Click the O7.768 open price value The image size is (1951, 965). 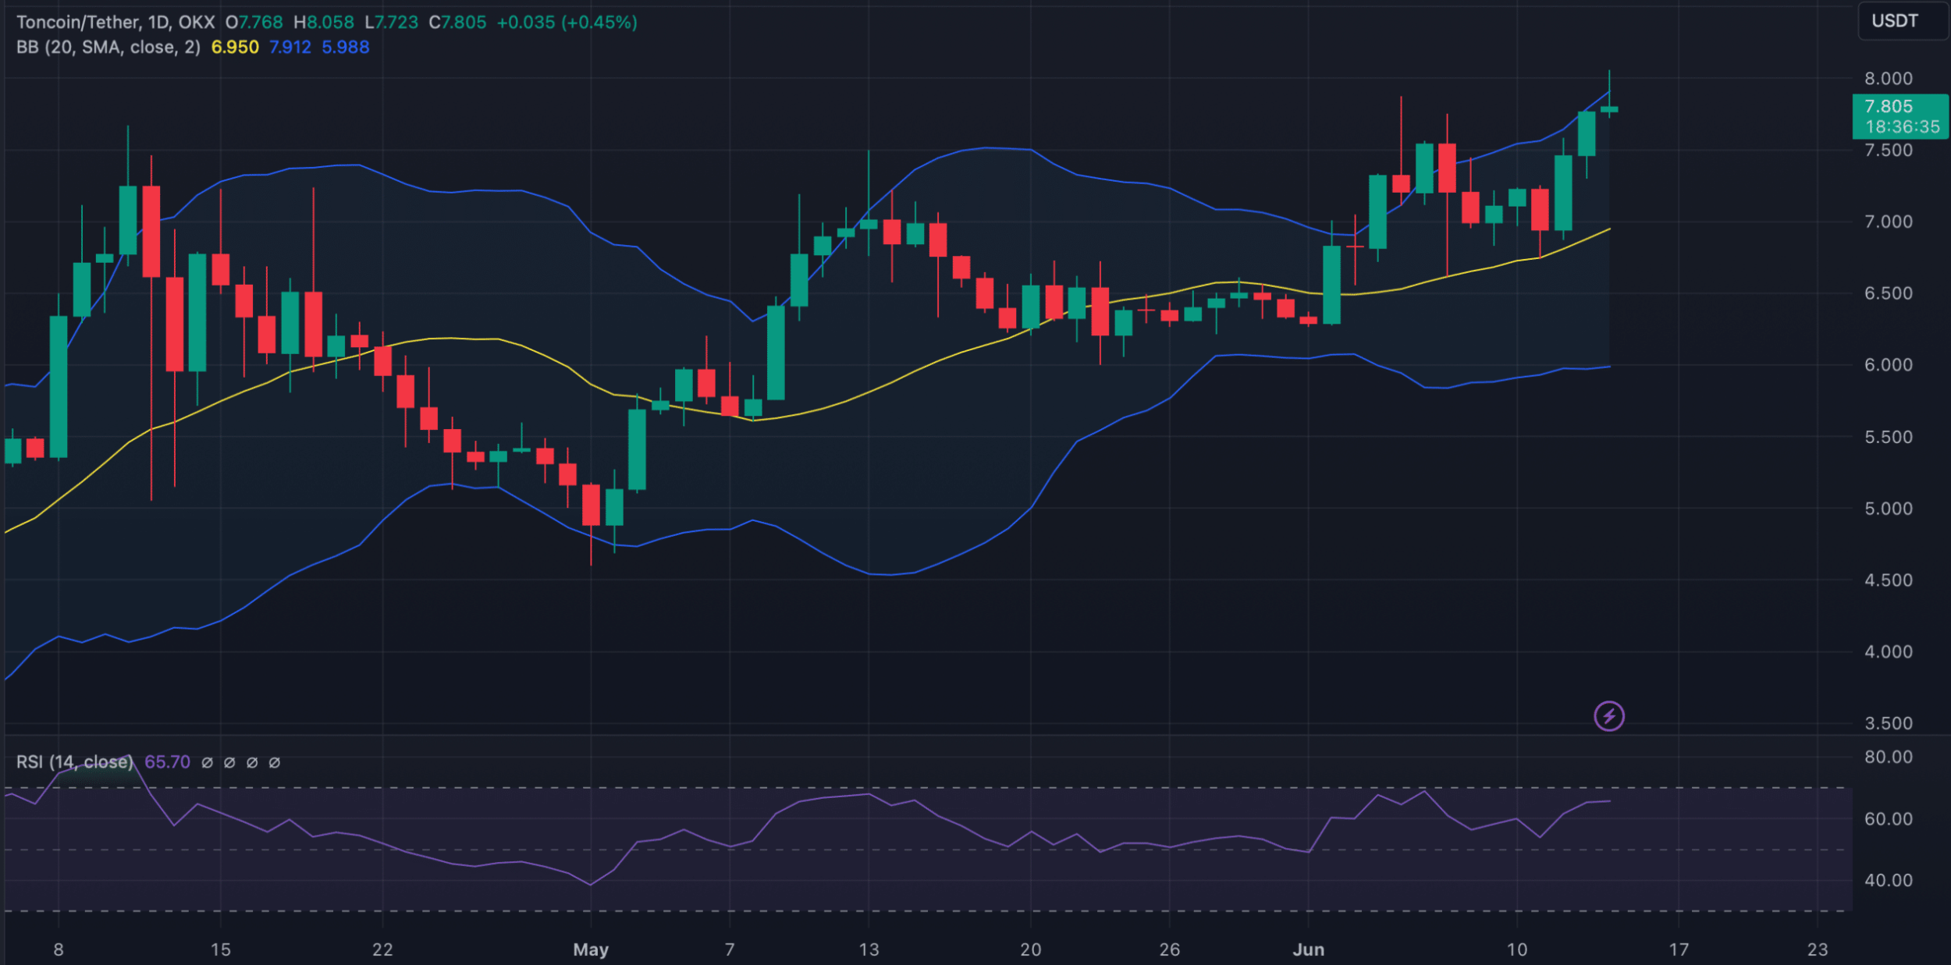click(x=254, y=23)
